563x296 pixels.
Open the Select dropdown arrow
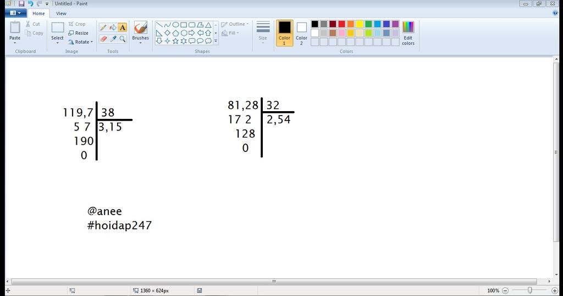(57, 43)
